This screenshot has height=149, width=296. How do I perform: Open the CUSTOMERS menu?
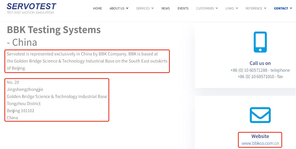click(207, 8)
